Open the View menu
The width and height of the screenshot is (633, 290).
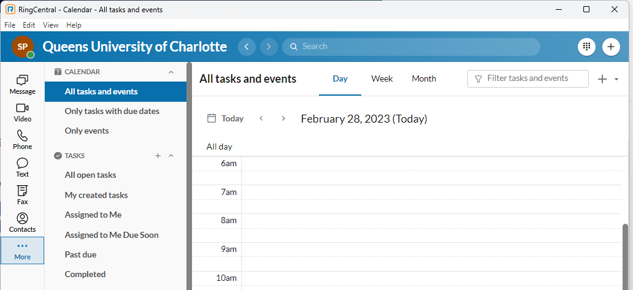point(50,25)
